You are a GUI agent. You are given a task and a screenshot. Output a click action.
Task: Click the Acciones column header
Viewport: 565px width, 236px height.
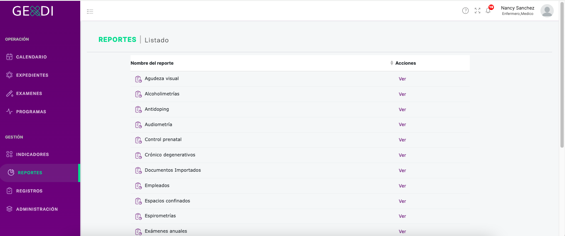click(x=406, y=63)
